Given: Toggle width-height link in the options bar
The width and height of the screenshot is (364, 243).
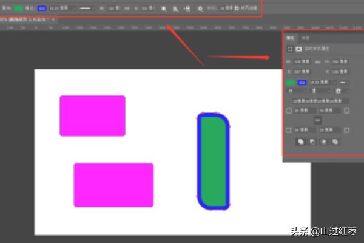Looking at the screenshot, I should 127,9.
